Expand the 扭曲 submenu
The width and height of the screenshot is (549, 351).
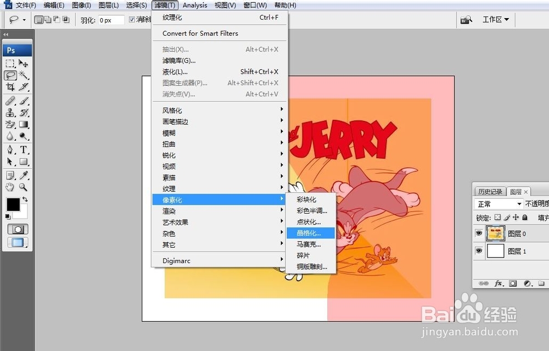point(220,144)
